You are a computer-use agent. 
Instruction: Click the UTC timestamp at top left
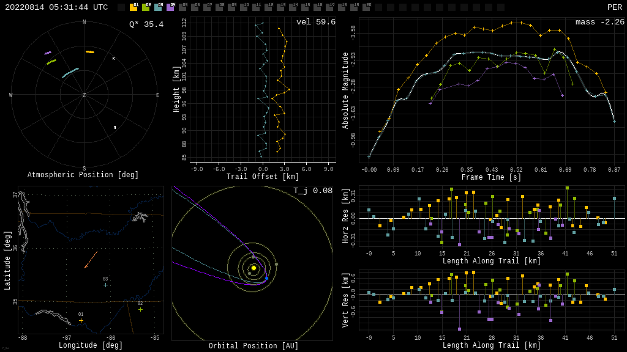(x=56, y=7)
